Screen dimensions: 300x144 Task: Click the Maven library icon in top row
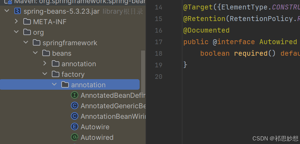coord(8,1)
